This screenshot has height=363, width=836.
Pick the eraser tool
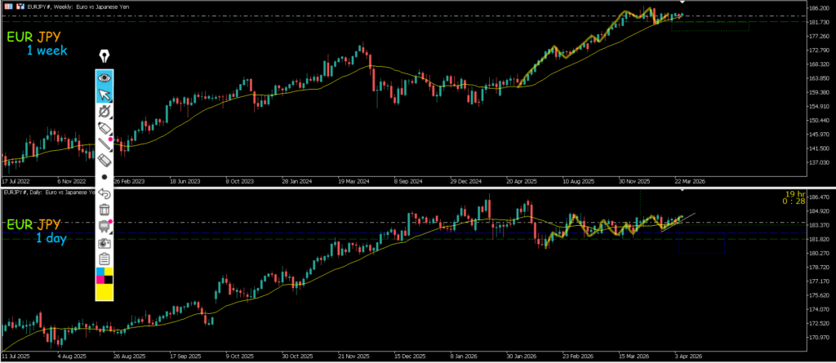104,160
